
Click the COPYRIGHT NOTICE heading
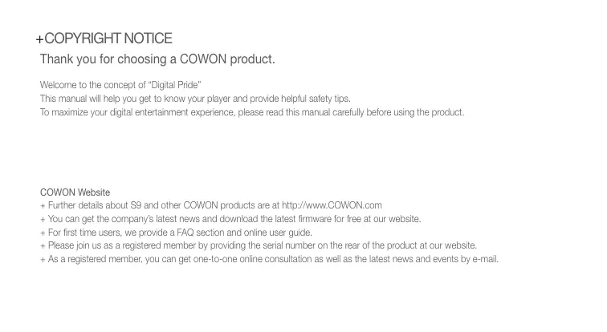coord(108,38)
